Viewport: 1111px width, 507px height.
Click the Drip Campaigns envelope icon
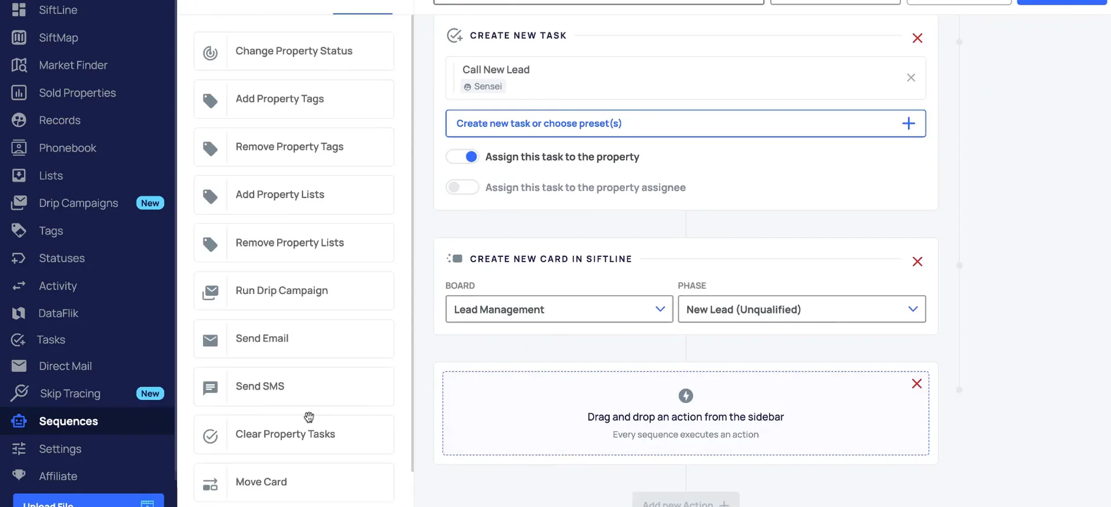pyautogui.click(x=19, y=203)
